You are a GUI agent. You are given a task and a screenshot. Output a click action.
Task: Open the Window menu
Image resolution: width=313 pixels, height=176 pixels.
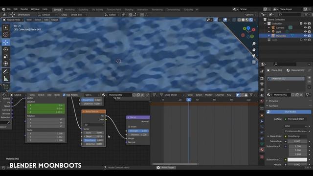click(35, 9)
